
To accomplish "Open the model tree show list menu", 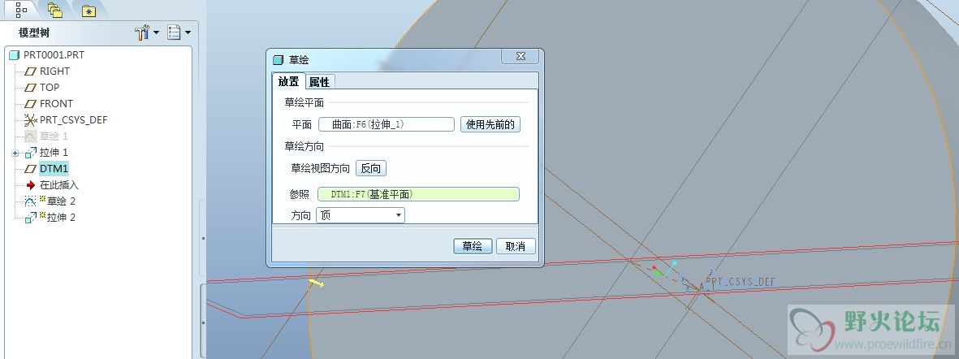I will (179, 32).
